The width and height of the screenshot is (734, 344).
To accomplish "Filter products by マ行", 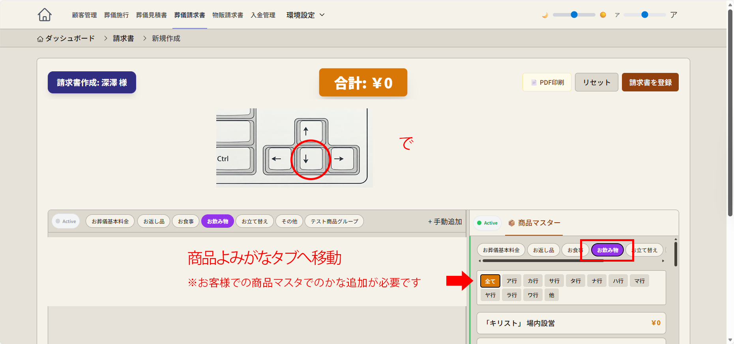I will [640, 281].
